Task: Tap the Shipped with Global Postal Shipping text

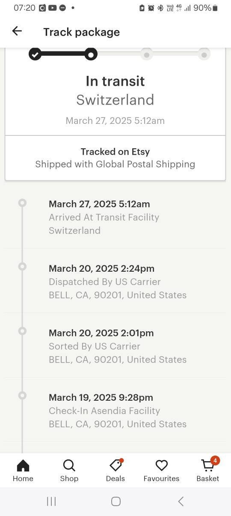Action: tap(115, 164)
